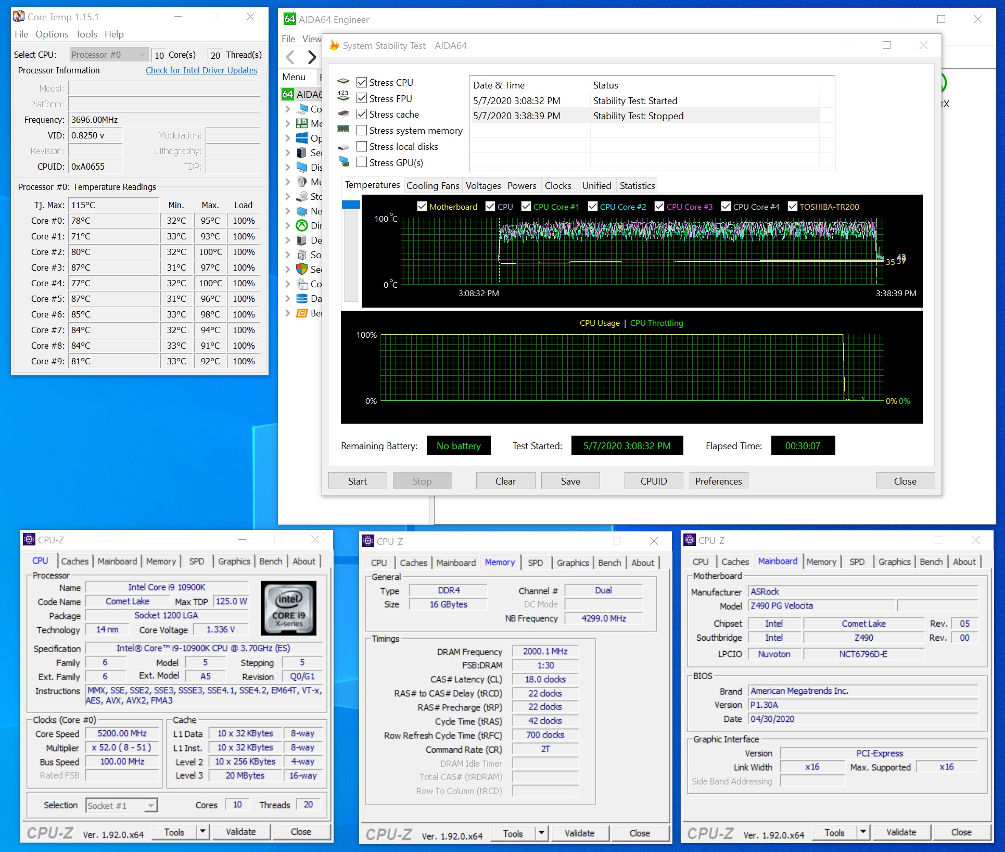Viewport: 1005px width, 852px height.
Task: Click the Intel Core i9 X-series logo badge
Action: tap(288, 607)
